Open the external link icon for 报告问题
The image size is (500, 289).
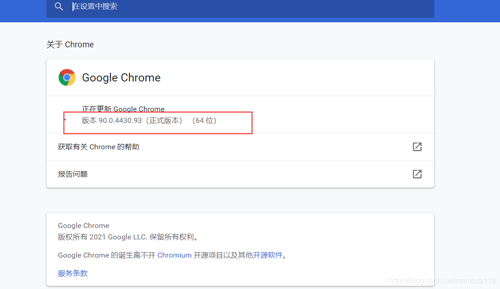point(417,174)
